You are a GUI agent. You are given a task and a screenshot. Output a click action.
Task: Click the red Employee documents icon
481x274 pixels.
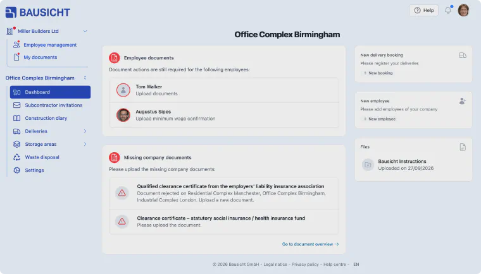[x=115, y=57]
